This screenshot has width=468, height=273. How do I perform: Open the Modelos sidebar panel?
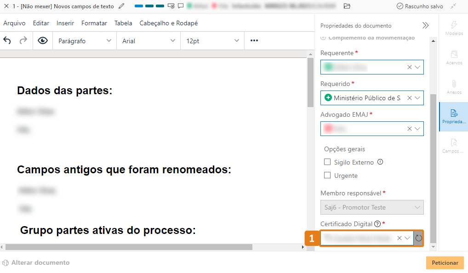coord(454,28)
